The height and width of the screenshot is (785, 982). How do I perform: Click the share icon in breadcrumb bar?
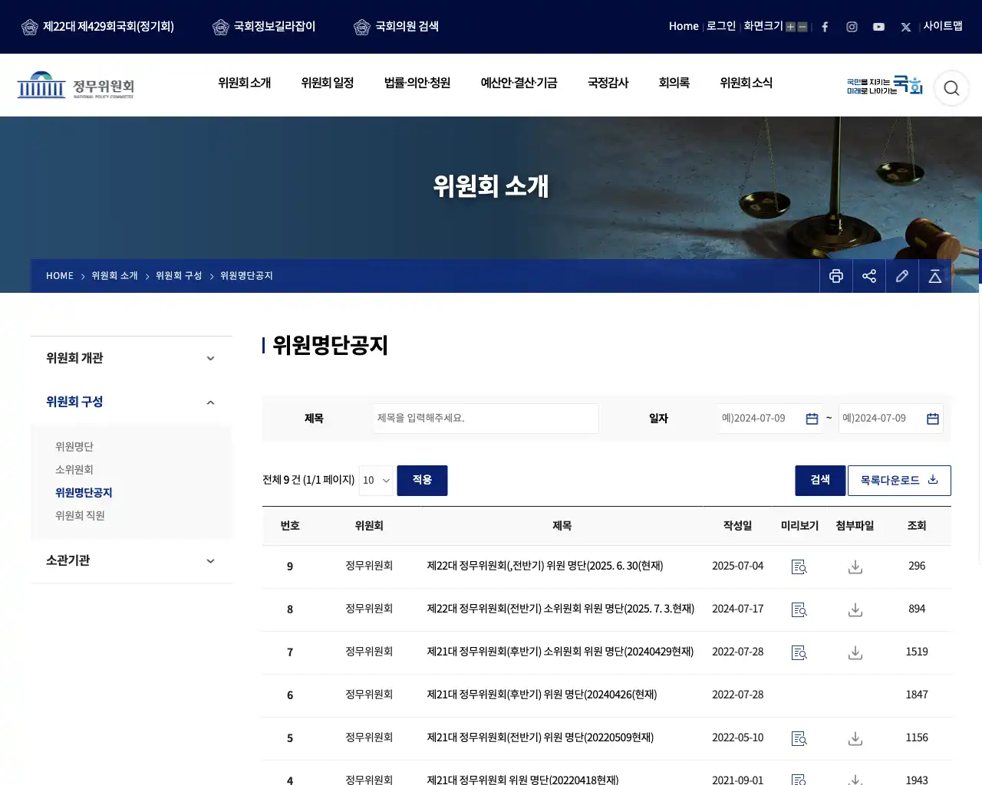click(x=869, y=276)
